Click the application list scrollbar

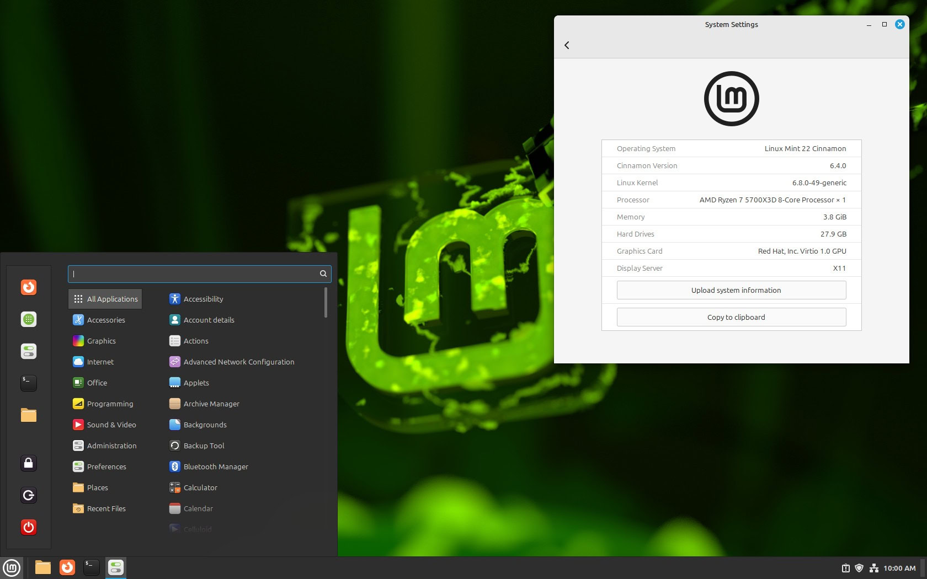tap(326, 302)
